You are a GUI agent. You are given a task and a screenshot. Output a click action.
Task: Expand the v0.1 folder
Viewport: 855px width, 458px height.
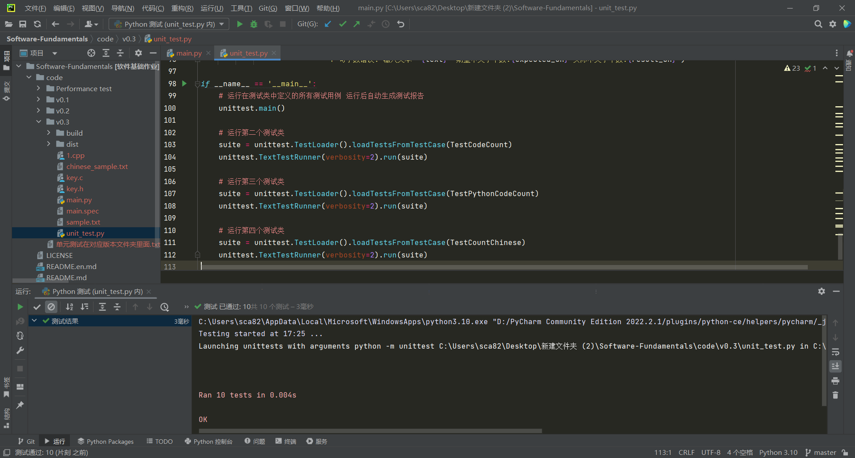point(39,100)
